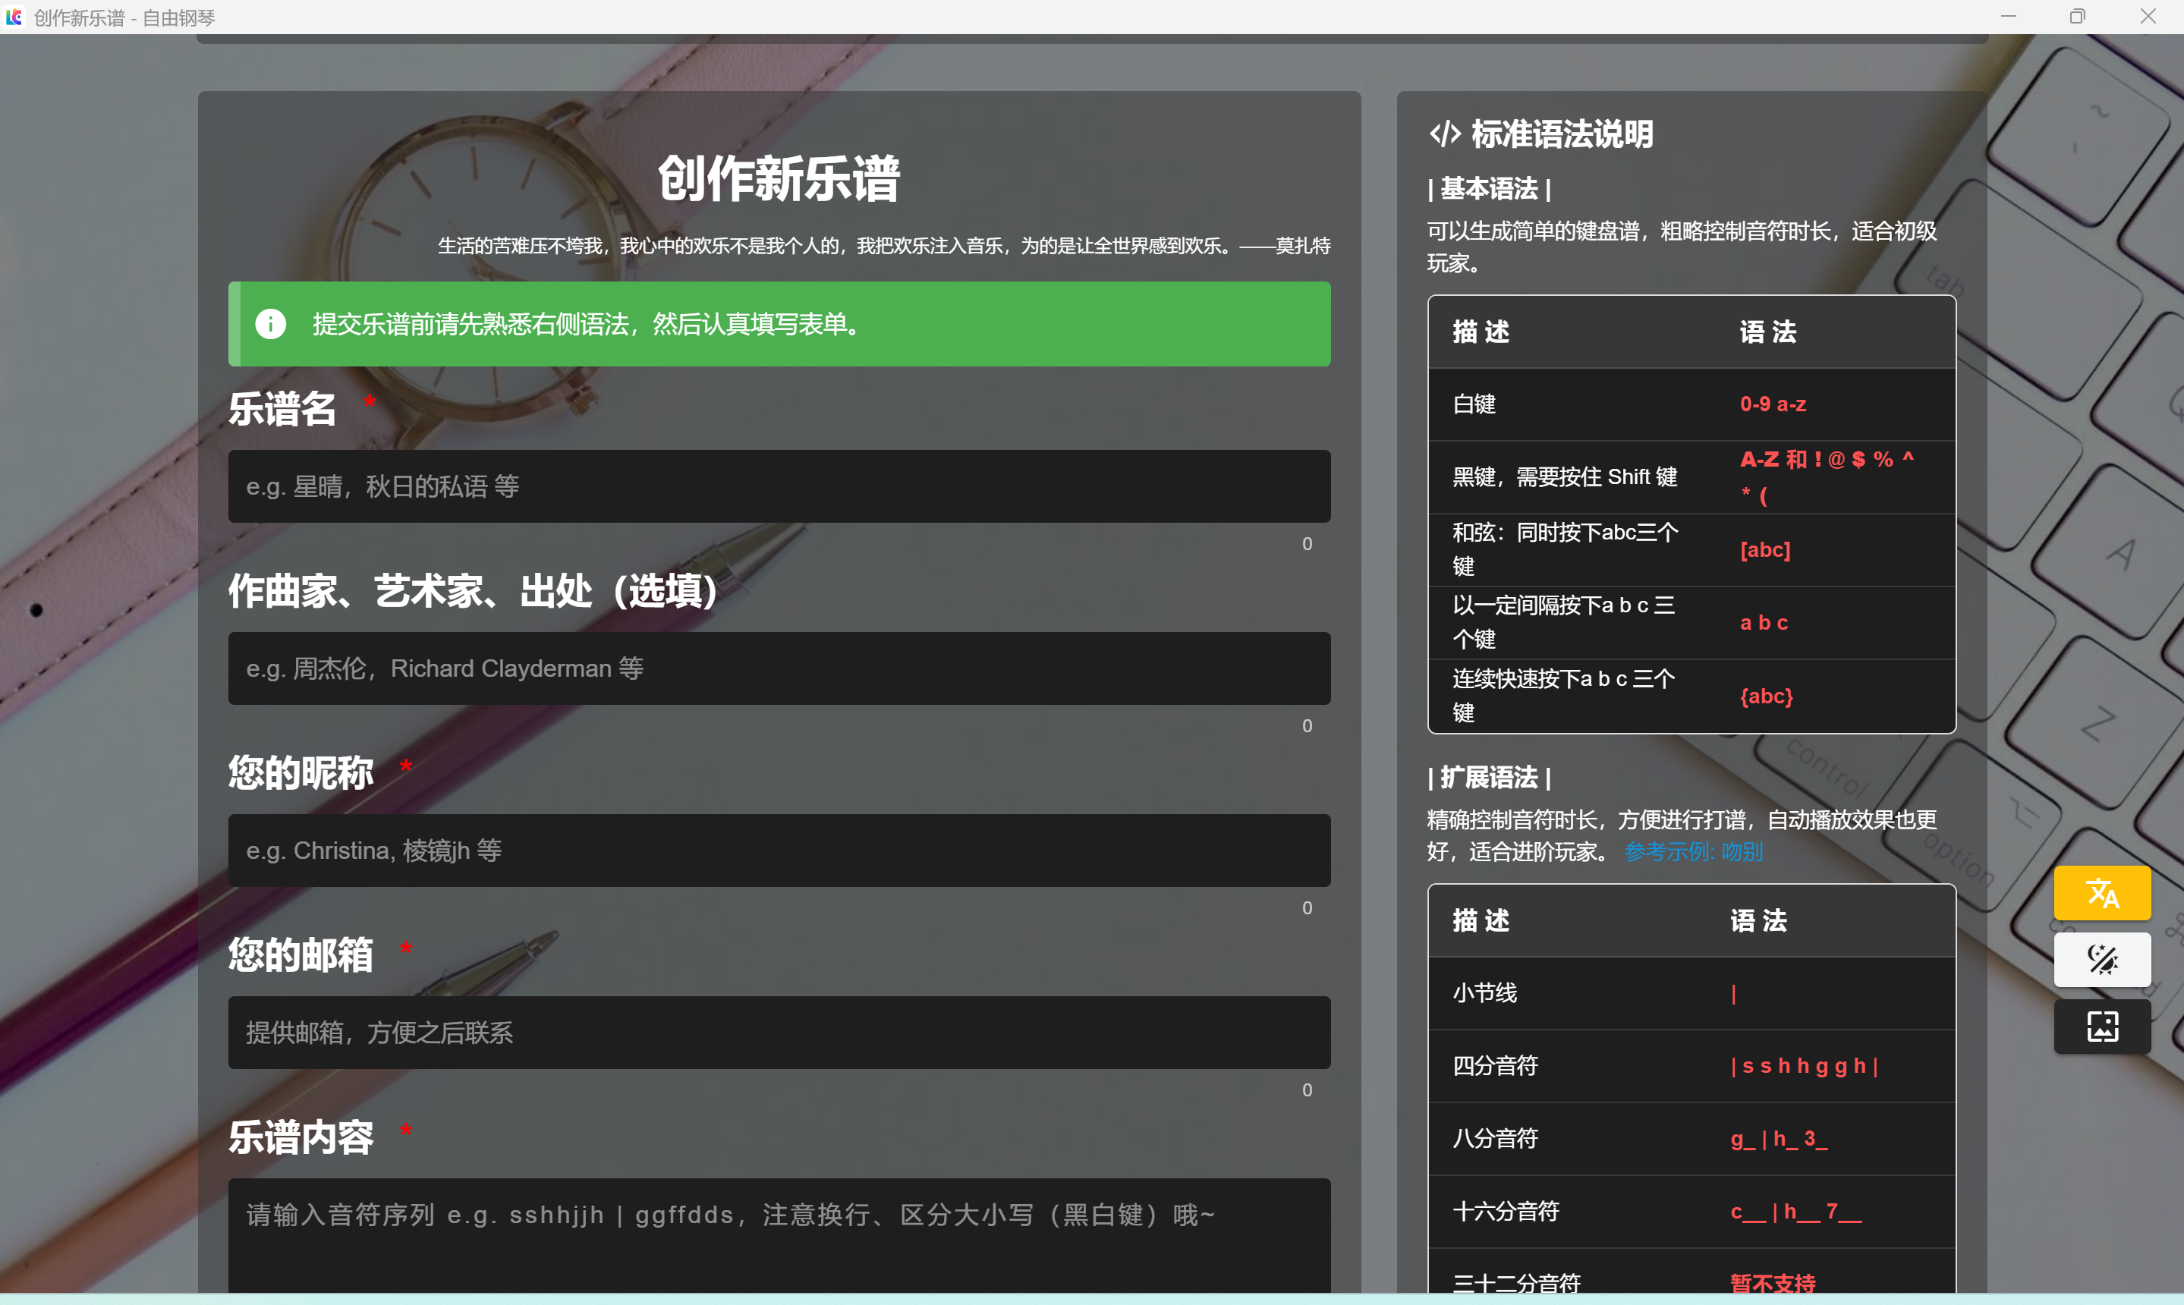This screenshot has height=1305, width=2184.
Task: Click the code icon beside 标准语法说明
Action: pyautogui.click(x=1444, y=134)
